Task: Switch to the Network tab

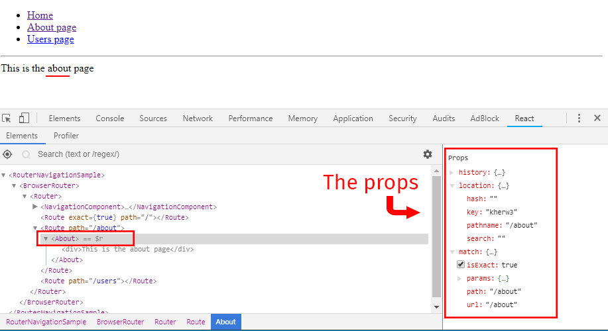Action: click(x=198, y=118)
